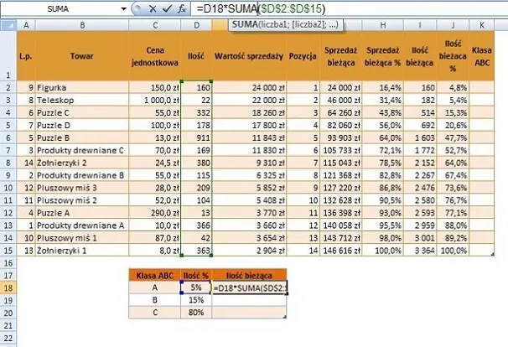
Task: Select the price cell '1 000,0 zł'
Action: point(155,100)
